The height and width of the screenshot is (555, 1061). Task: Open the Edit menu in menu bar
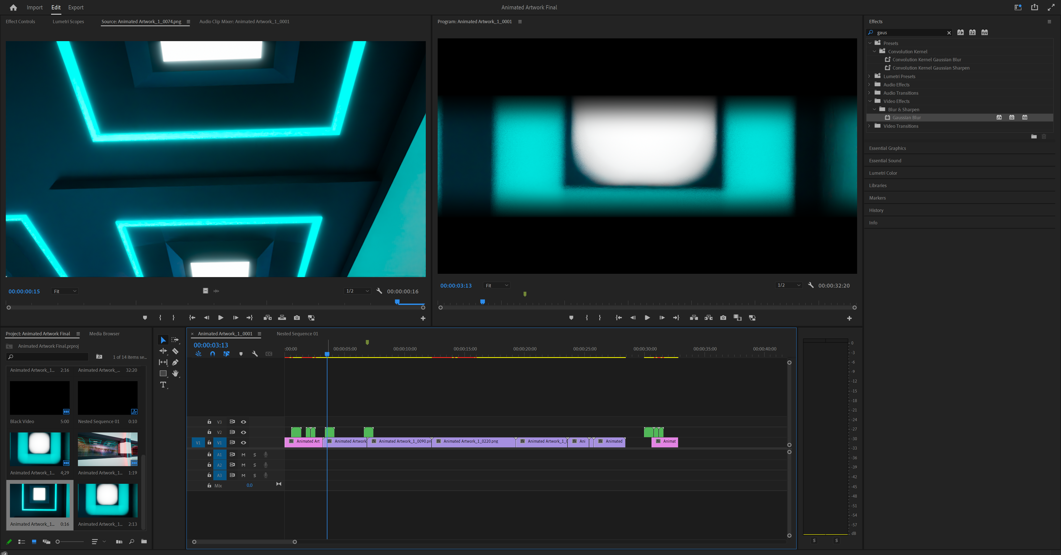(x=56, y=7)
